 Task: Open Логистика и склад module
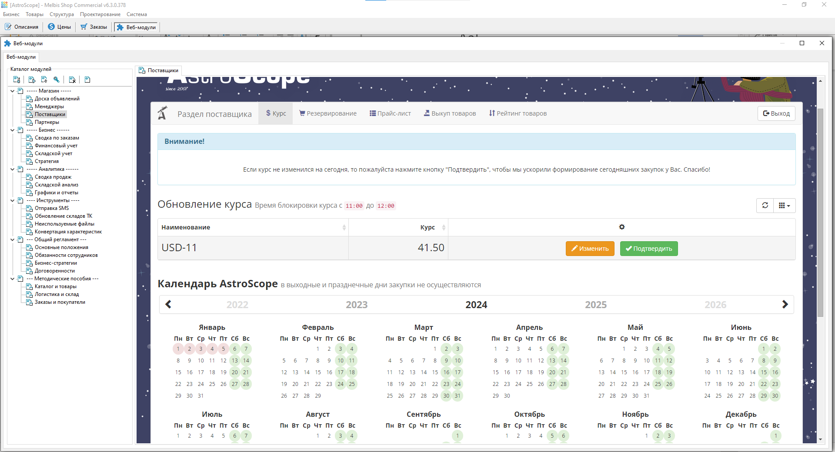tap(57, 294)
